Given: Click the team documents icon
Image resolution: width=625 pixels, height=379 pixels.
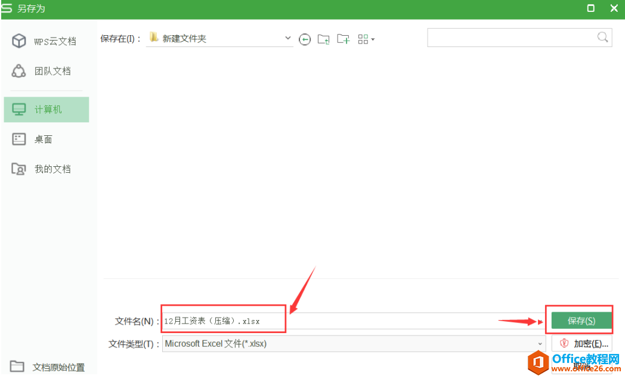Looking at the screenshot, I should 18,72.
